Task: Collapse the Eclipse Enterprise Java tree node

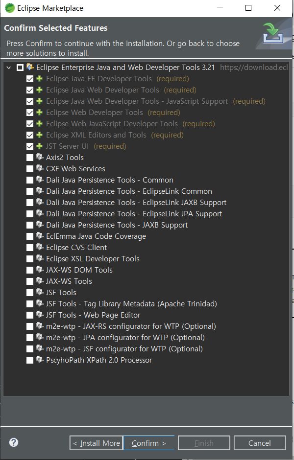Action: (x=9, y=68)
